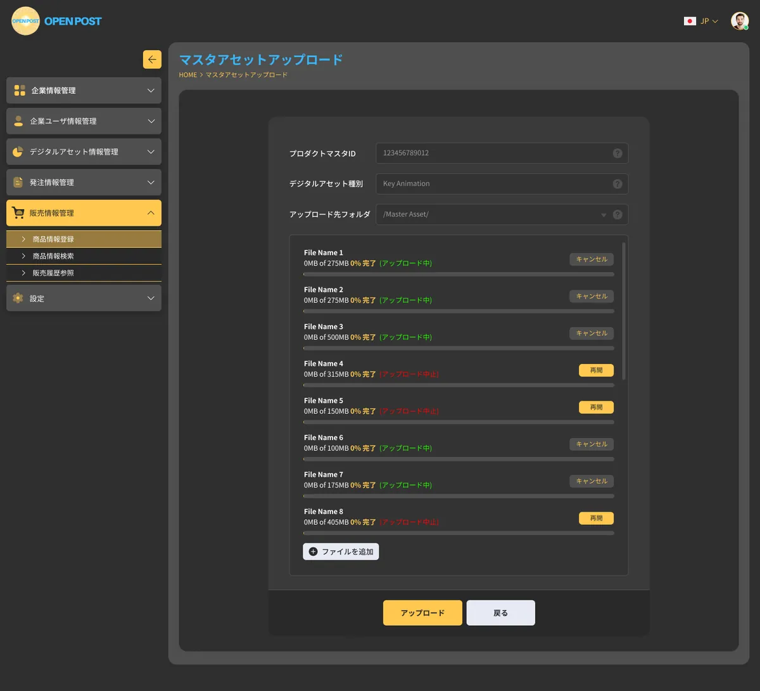Select 販売履歴参照 submenu item
The height and width of the screenshot is (691, 760).
pos(84,273)
